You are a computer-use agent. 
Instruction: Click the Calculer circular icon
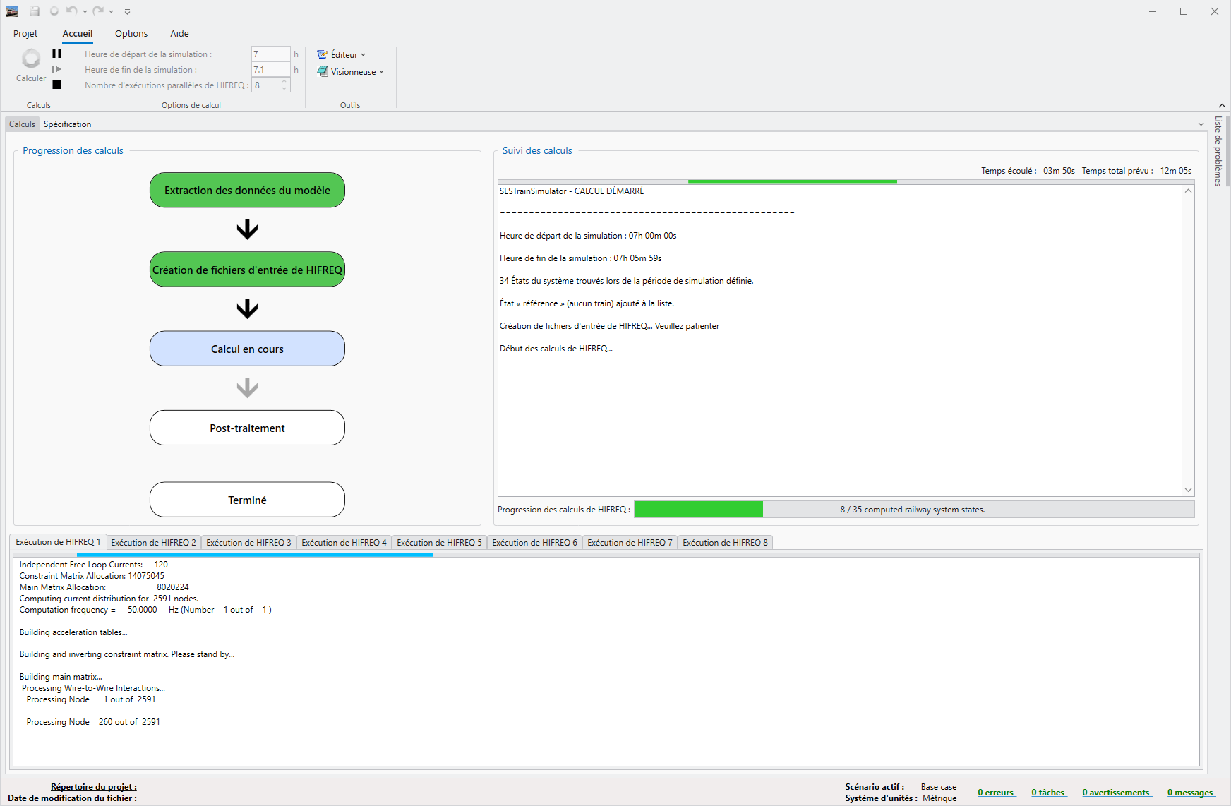pos(31,59)
